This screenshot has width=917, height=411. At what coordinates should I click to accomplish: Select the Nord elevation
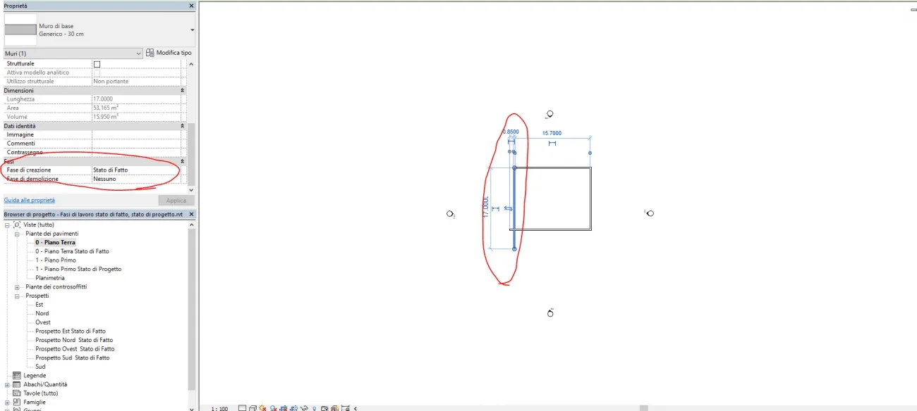click(x=42, y=313)
